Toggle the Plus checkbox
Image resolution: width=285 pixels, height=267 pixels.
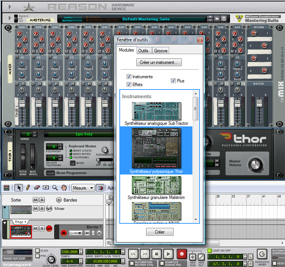click(x=173, y=80)
